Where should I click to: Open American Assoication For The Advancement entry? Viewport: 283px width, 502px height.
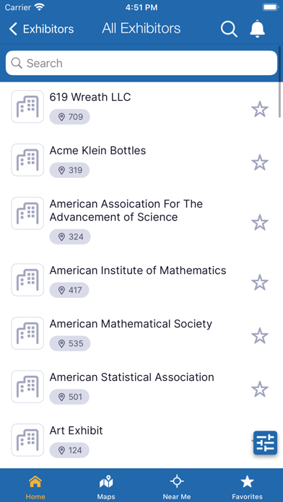click(141, 220)
